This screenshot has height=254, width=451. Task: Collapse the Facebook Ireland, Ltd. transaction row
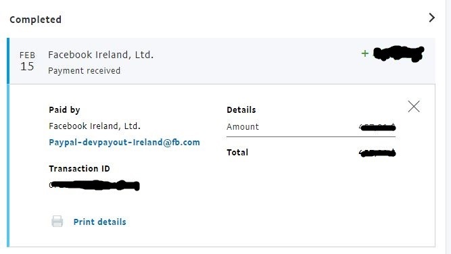point(222,61)
